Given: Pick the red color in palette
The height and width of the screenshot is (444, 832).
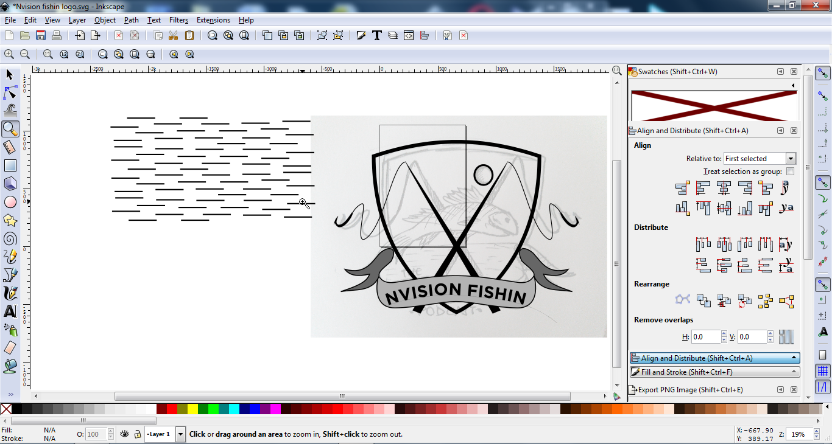Looking at the screenshot, I should coord(172,409).
